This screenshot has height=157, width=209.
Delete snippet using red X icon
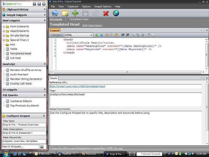(x=106, y=14)
